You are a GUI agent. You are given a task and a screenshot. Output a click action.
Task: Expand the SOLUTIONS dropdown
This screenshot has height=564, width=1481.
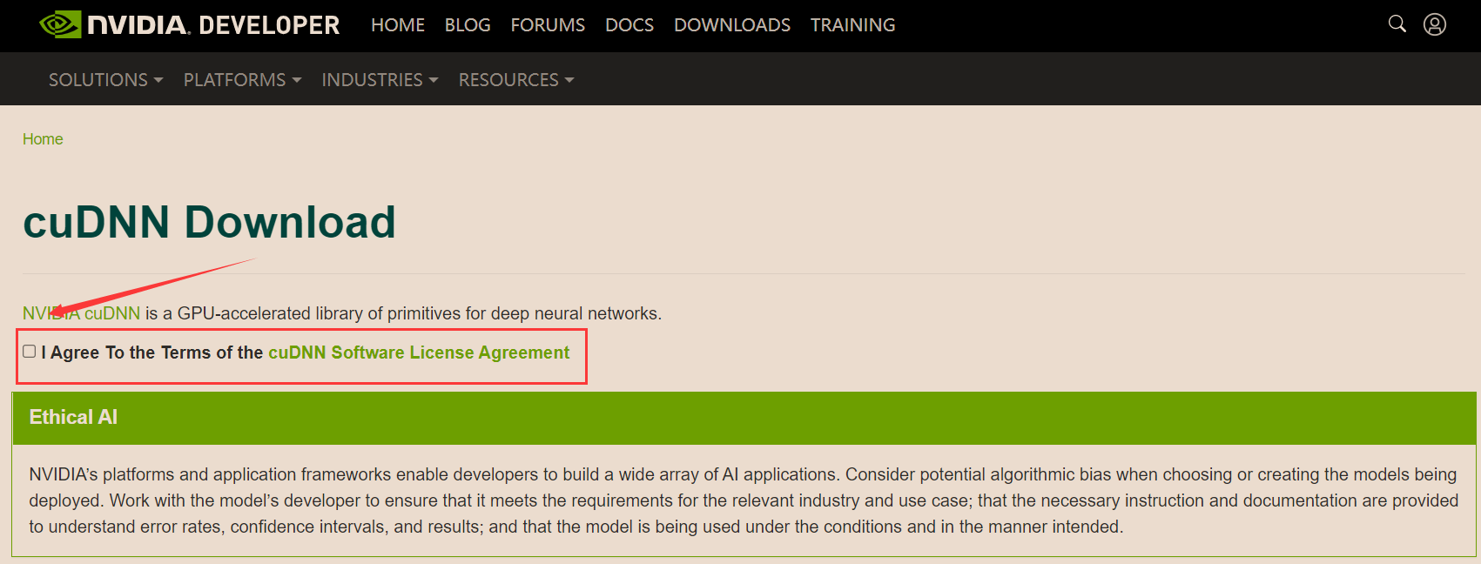(x=105, y=80)
